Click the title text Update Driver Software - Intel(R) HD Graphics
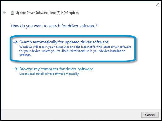 [47, 13]
